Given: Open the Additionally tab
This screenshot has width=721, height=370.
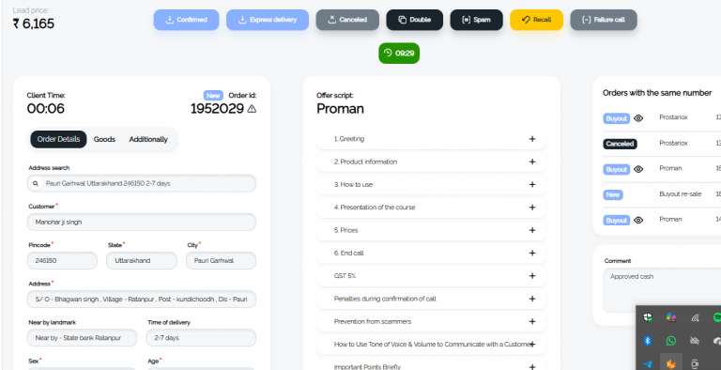Looking at the screenshot, I should click(x=148, y=139).
